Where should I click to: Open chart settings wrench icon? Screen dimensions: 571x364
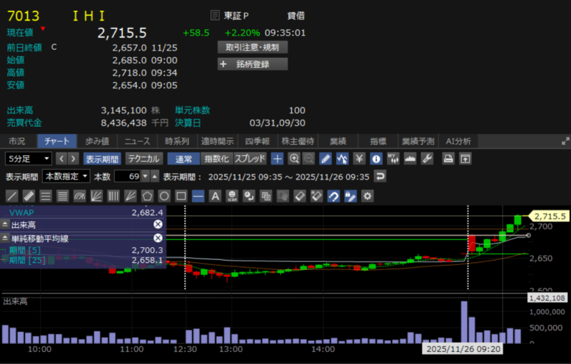pos(428,158)
